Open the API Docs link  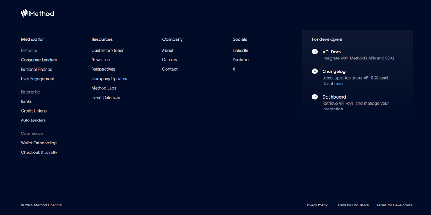pos(332,52)
